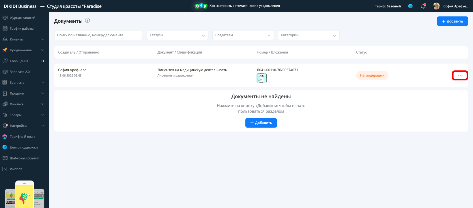473x208 pixels.
Task: Click Лицензия на медицинскую деятельность title
Action: click(192, 70)
